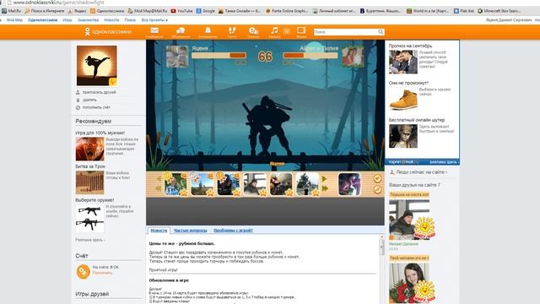Click first friend thumbnail in the strip
540x304 pixels.
tap(175, 184)
